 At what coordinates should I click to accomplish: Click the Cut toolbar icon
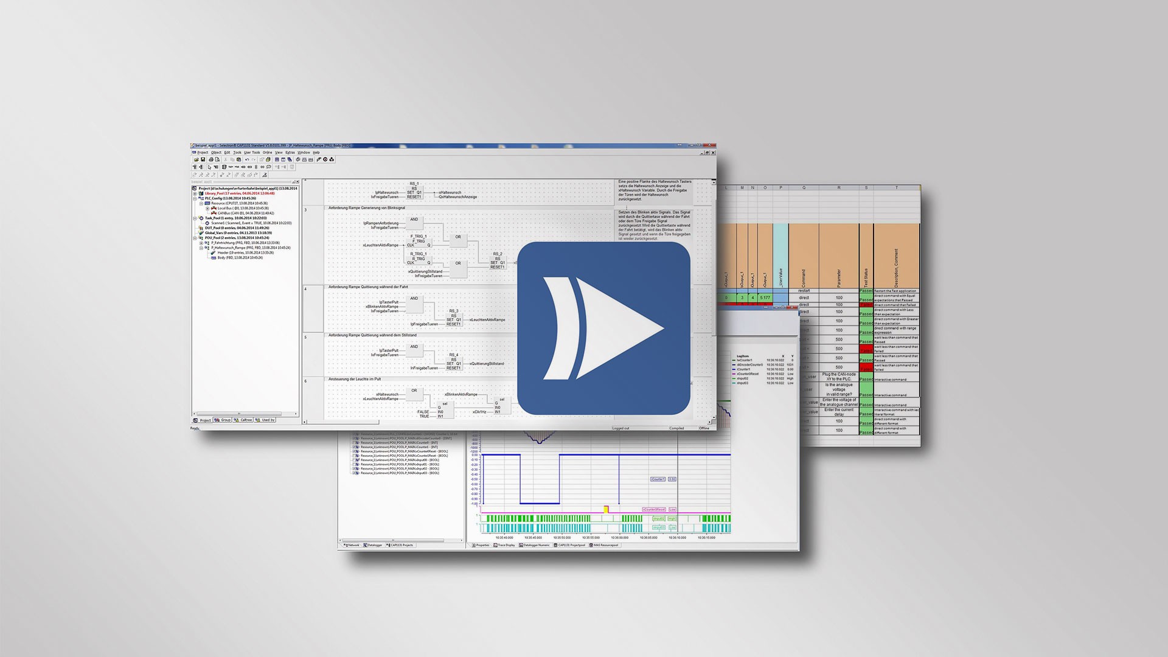coord(226,159)
